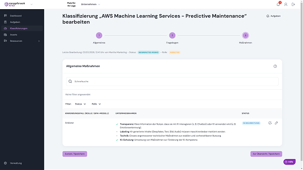Open the Unternehmen dropdown
The width and height of the screenshot is (303, 170).
(x=90, y=4)
